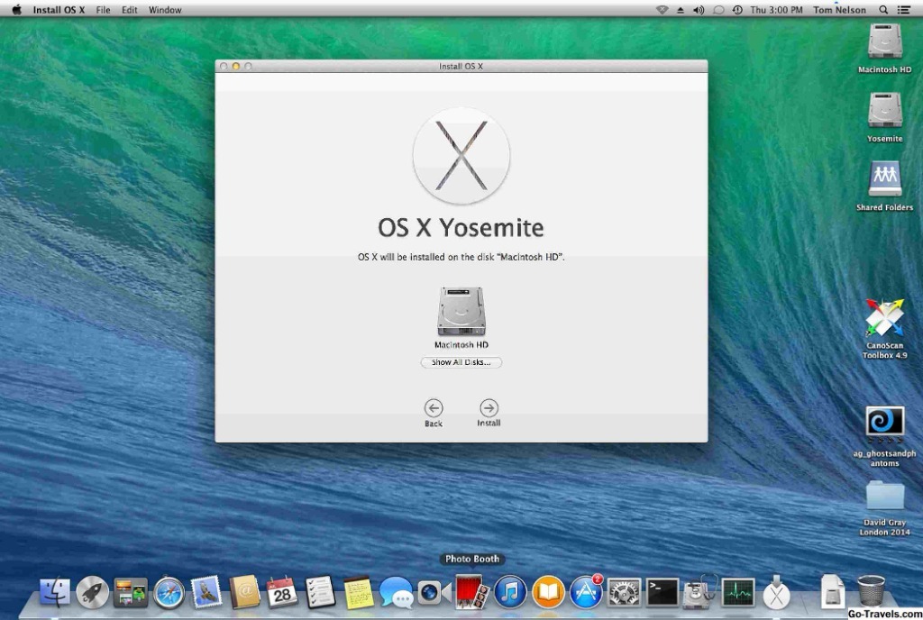
Task: Expand the Tom Nelson user menu
Action: [x=839, y=10]
